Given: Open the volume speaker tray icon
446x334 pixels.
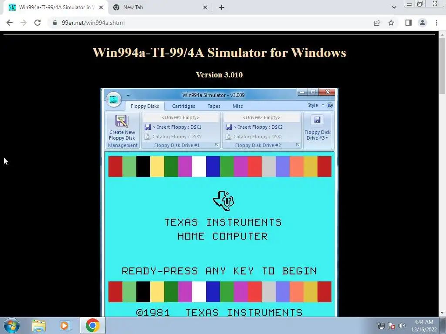Looking at the screenshot, I should (x=402, y=326).
